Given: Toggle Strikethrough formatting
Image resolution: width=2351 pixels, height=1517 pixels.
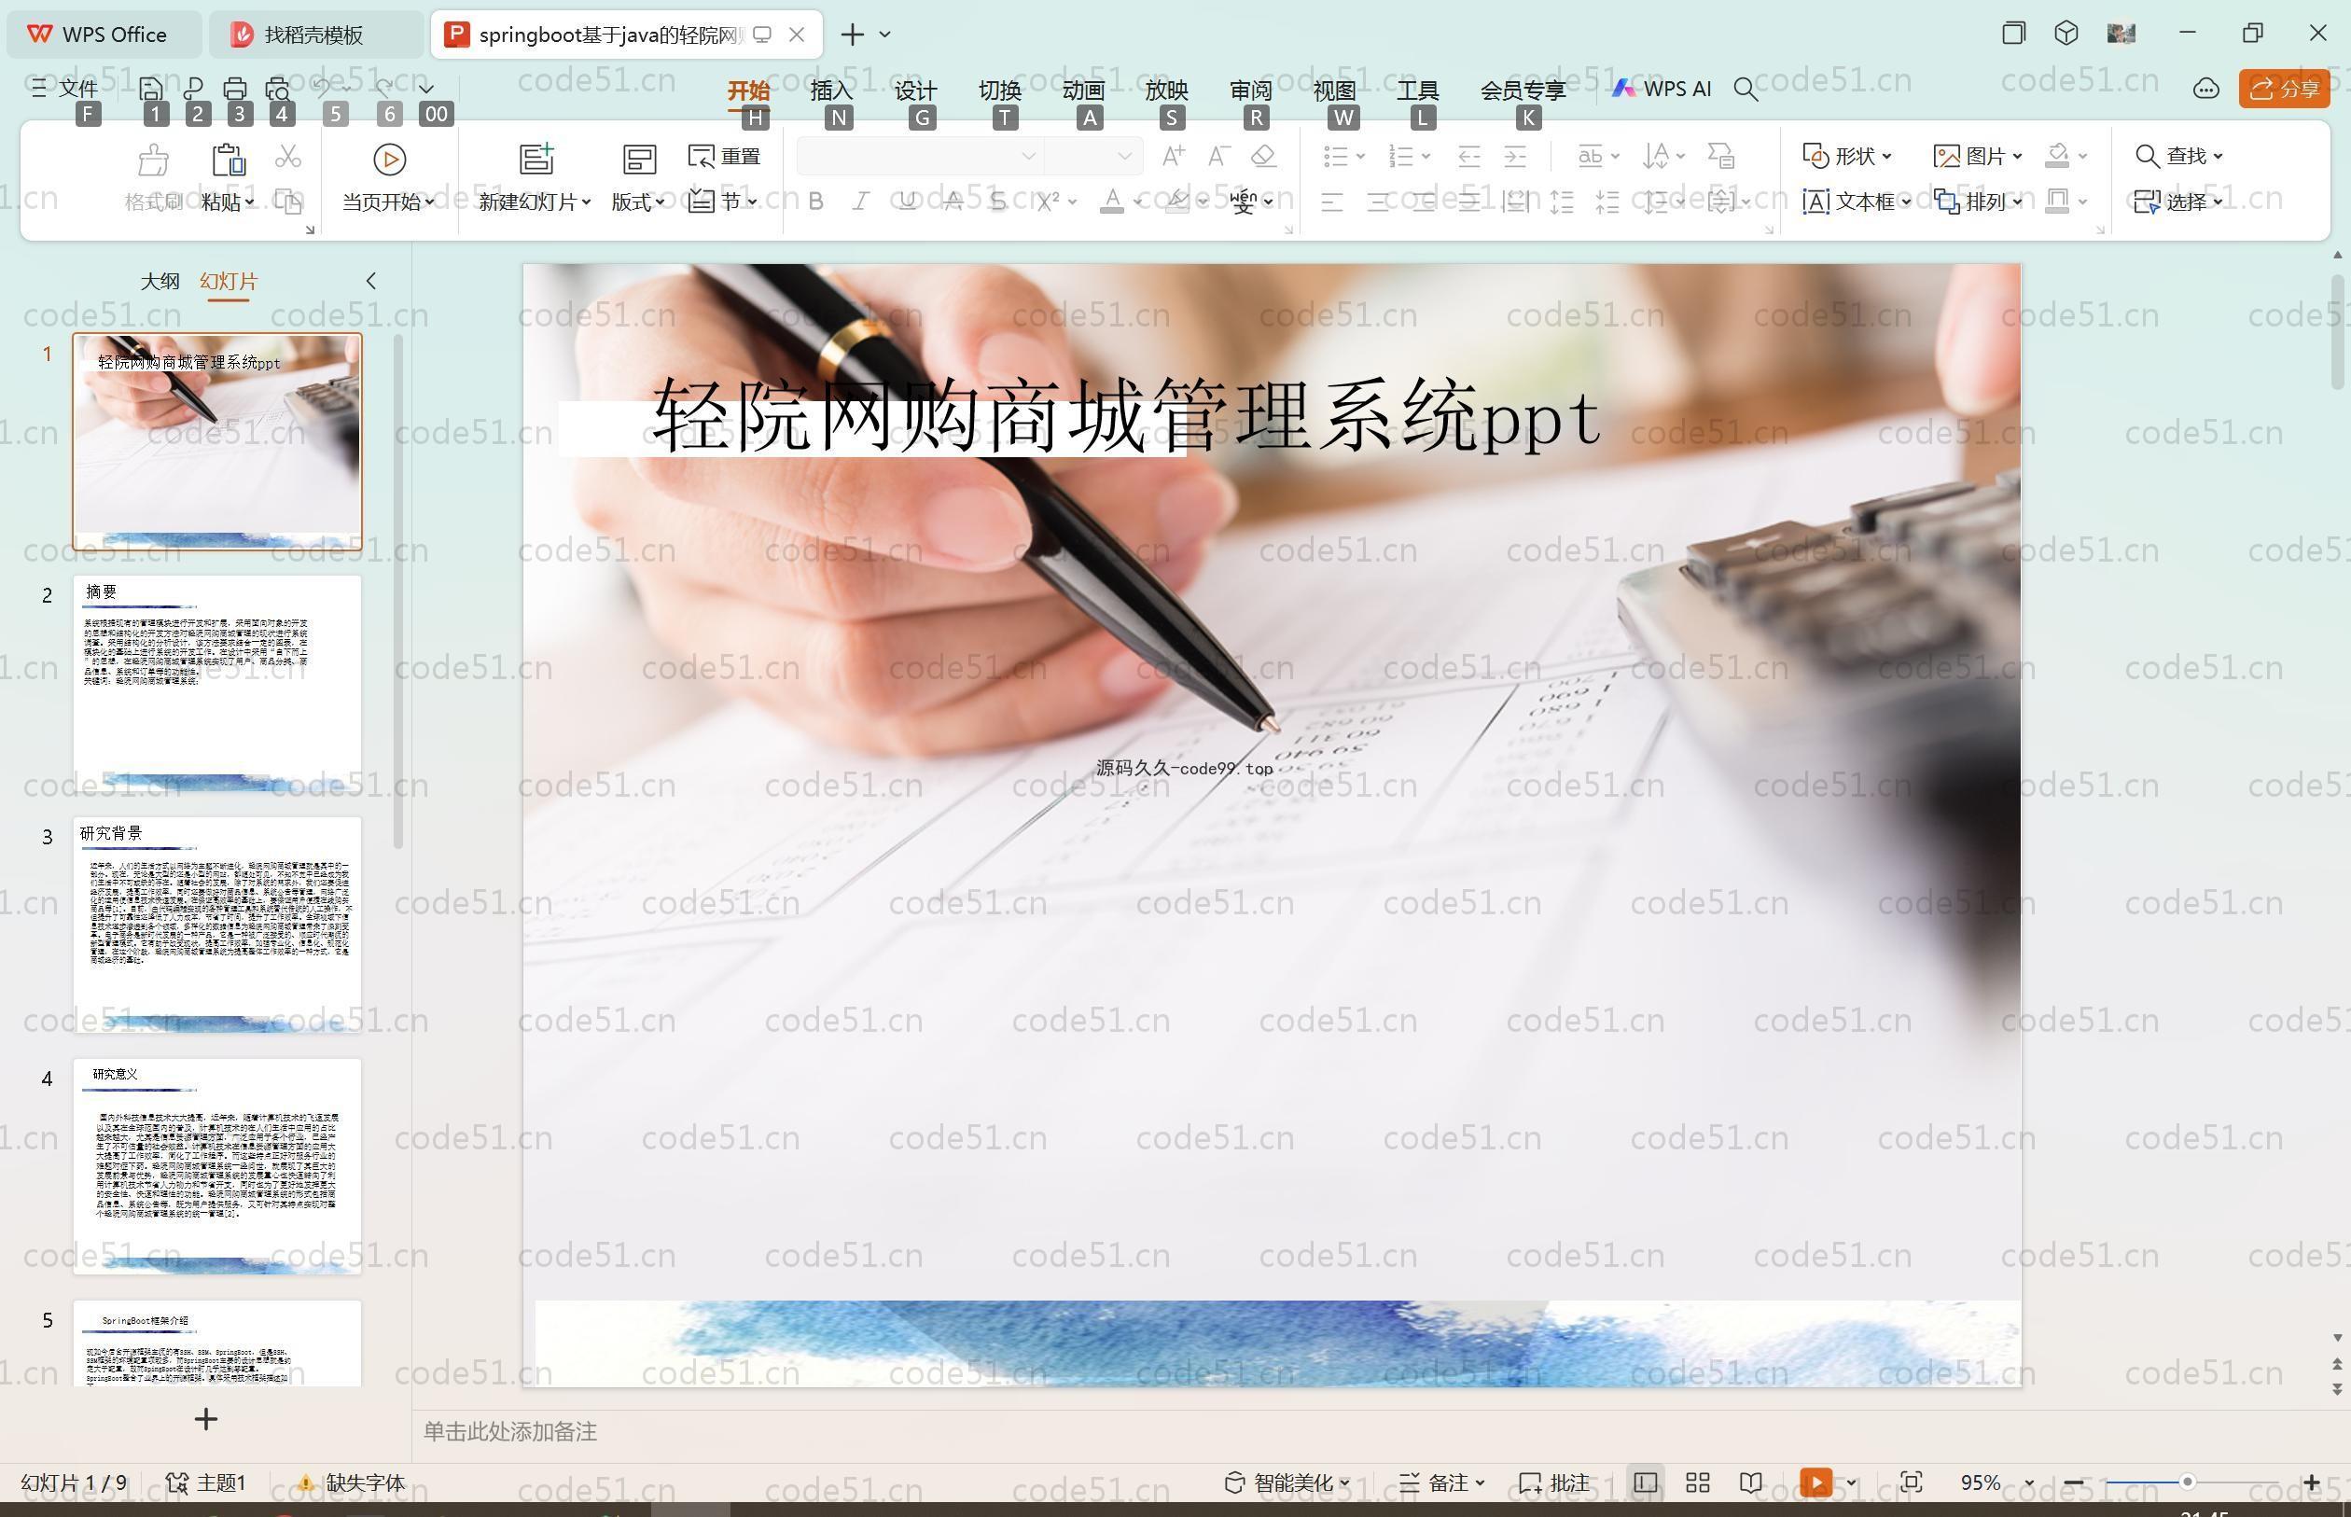Looking at the screenshot, I should (x=953, y=202).
